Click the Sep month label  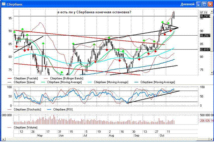(x=137, y=136)
